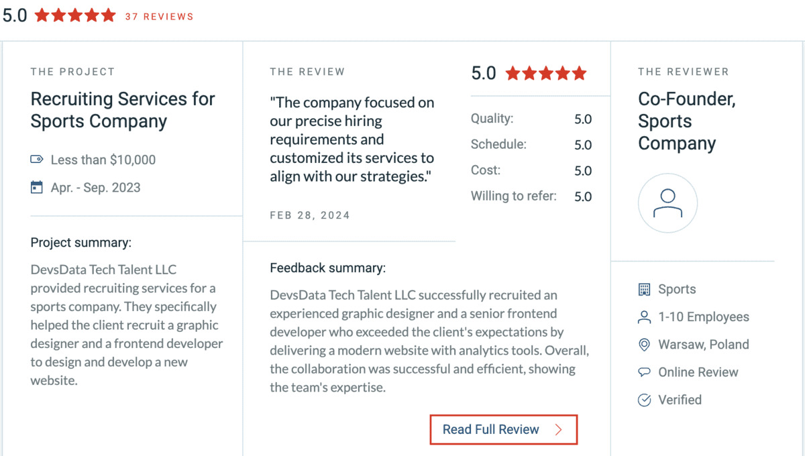Image resolution: width=805 pixels, height=456 pixels.
Task: Click the Verified checkmark icon
Action: pyautogui.click(x=644, y=400)
